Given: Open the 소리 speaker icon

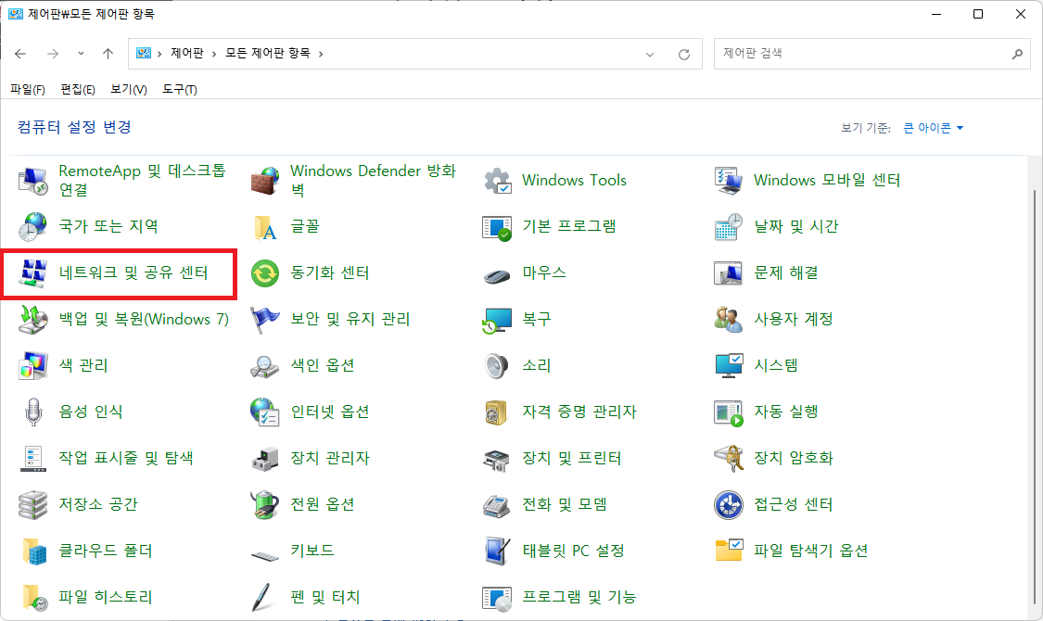Looking at the screenshot, I should point(497,366).
